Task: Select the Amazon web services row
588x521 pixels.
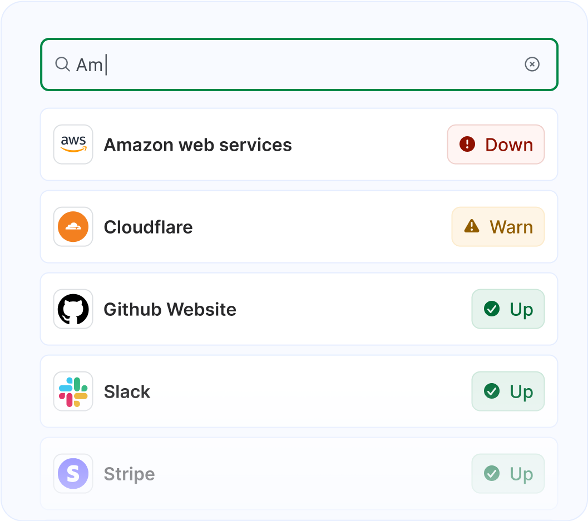Action: pyautogui.click(x=278, y=144)
